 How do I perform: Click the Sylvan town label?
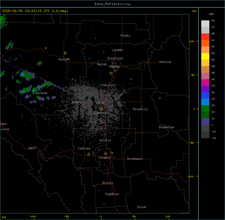pos(102,64)
